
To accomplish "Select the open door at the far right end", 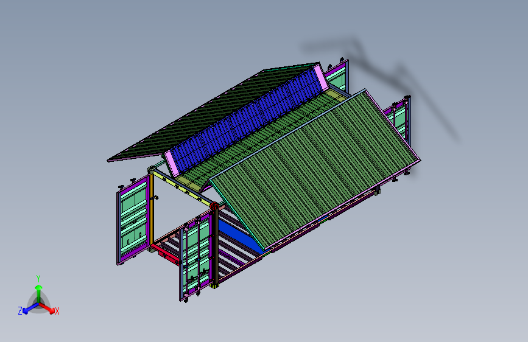I will pyautogui.click(x=399, y=121).
